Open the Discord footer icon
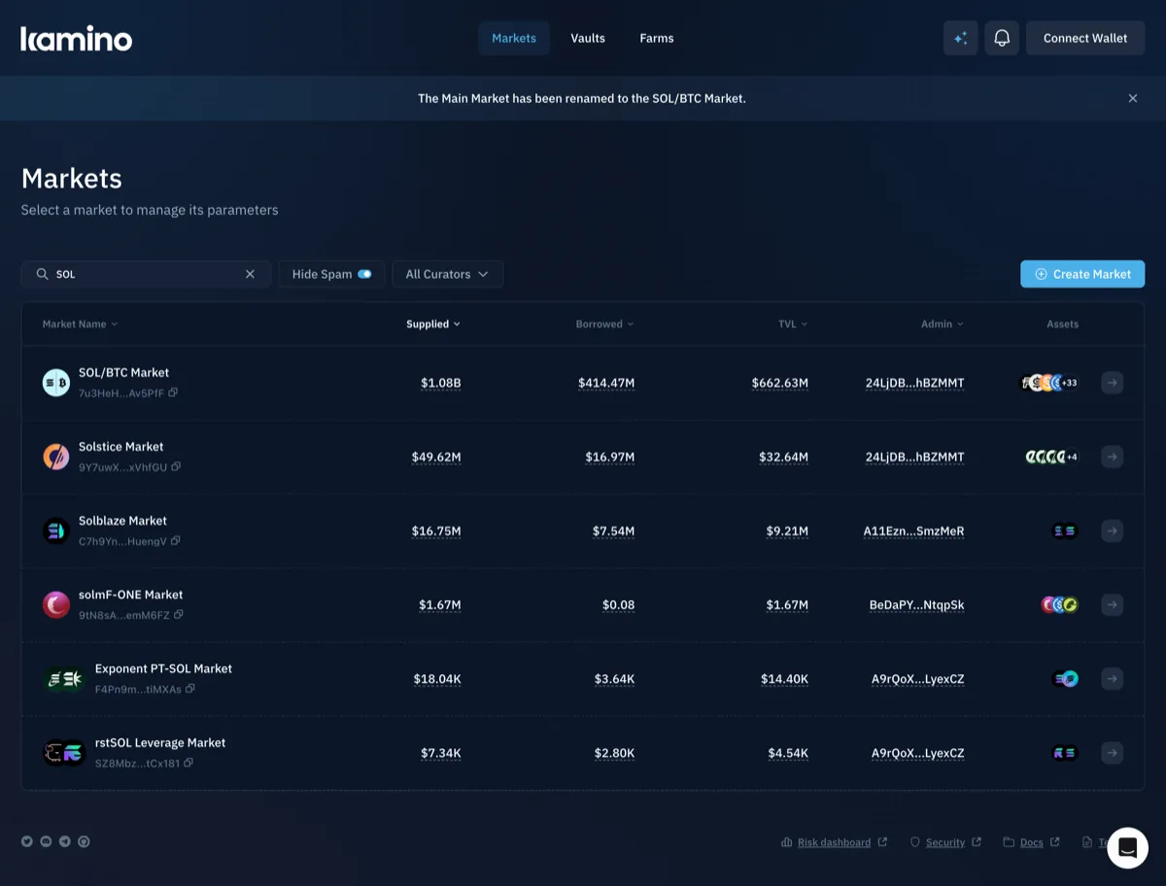The height and width of the screenshot is (886, 1166). pos(46,841)
